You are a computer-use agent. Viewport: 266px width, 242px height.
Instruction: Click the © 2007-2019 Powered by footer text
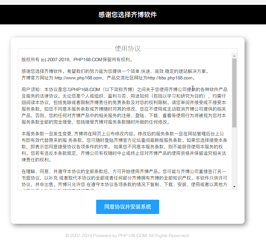tap(91, 235)
